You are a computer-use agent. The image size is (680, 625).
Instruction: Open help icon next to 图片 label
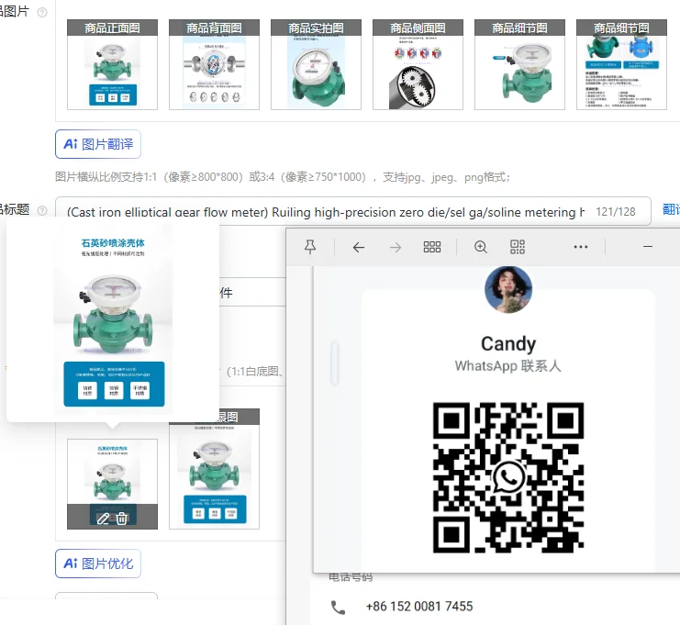click(42, 13)
